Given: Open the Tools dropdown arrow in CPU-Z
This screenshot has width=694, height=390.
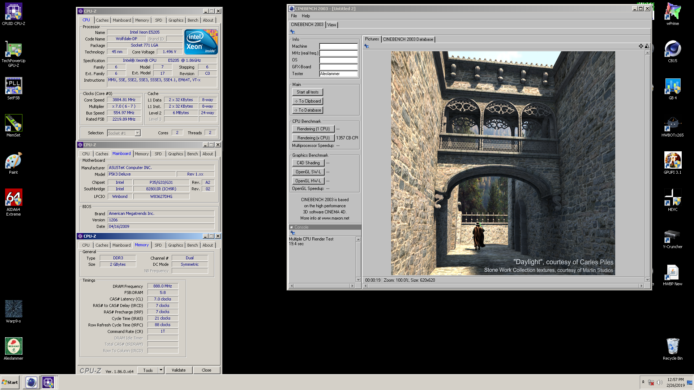Looking at the screenshot, I should pos(161,370).
